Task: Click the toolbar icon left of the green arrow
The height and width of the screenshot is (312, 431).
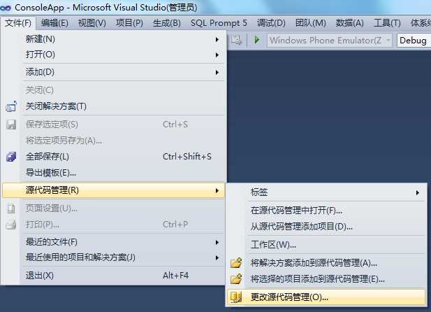Action: 236,40
